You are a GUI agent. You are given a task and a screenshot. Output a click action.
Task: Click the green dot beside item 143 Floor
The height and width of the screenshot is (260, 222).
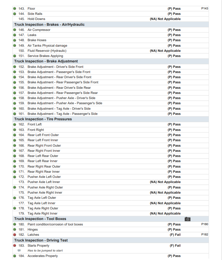coord(15,8)
